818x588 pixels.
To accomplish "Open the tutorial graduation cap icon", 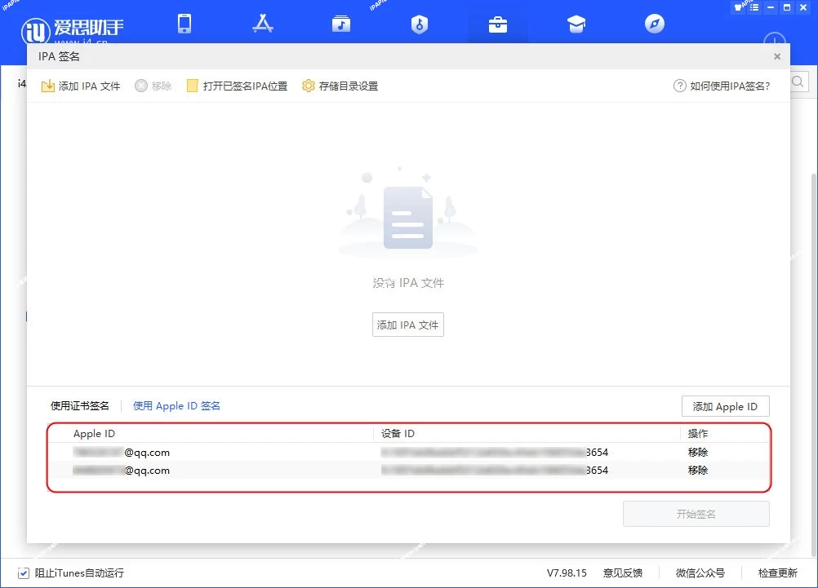I will coord(576,24).
